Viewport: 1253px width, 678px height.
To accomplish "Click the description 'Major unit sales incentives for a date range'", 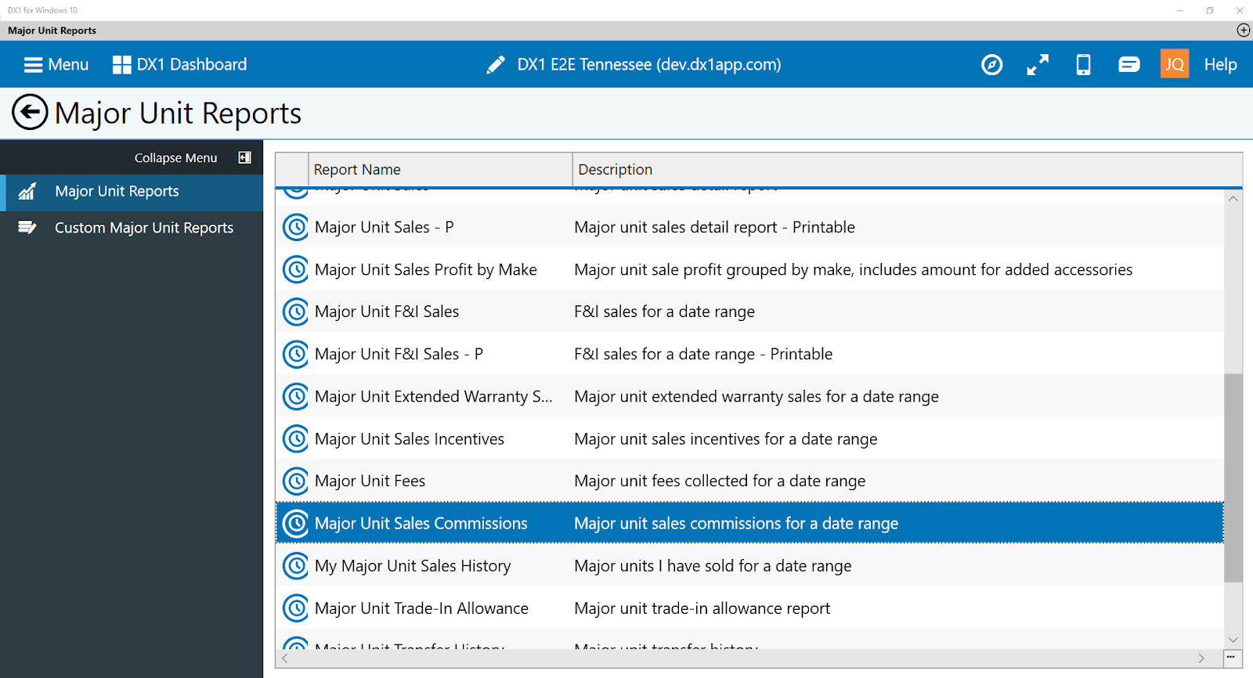I will [726, 438].
